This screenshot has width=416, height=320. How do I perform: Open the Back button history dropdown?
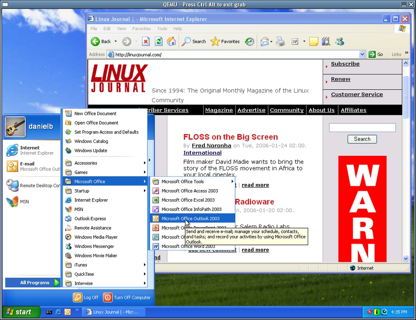(115, 42)
